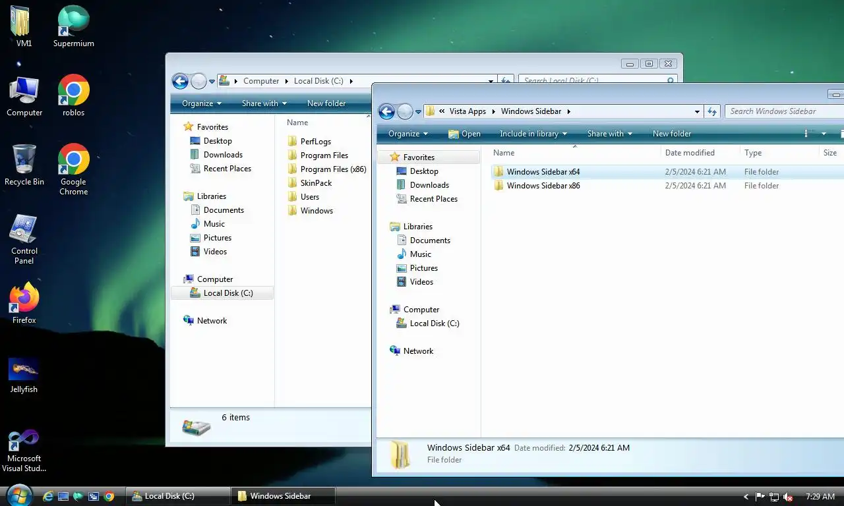Click Vista Apps in the breadcrumb path
Image resolution: width=844 pixels, height=506 pixels.
[467, 111]
